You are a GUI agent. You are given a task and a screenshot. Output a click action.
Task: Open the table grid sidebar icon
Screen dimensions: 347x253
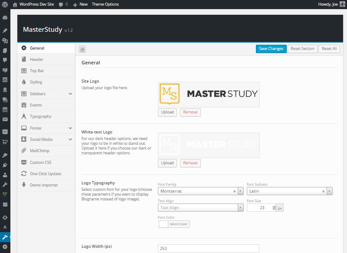pos(5,80)
